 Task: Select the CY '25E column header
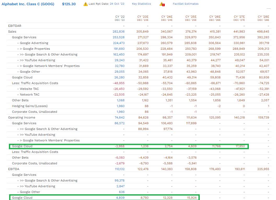[191, 18]
